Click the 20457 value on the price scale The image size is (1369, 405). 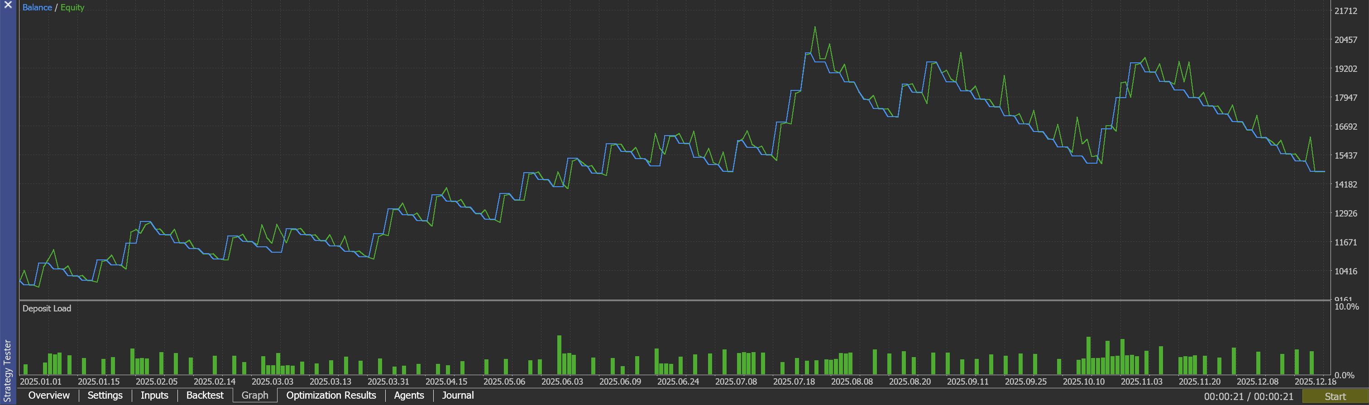[1345, 40]
